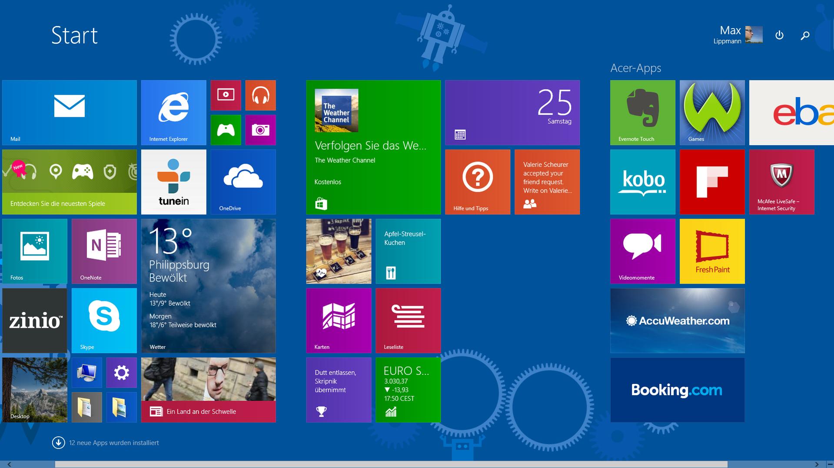Launch Skype tile
Image resolution: width=834 pixels, height=468 pixels.
coord(104,321)
